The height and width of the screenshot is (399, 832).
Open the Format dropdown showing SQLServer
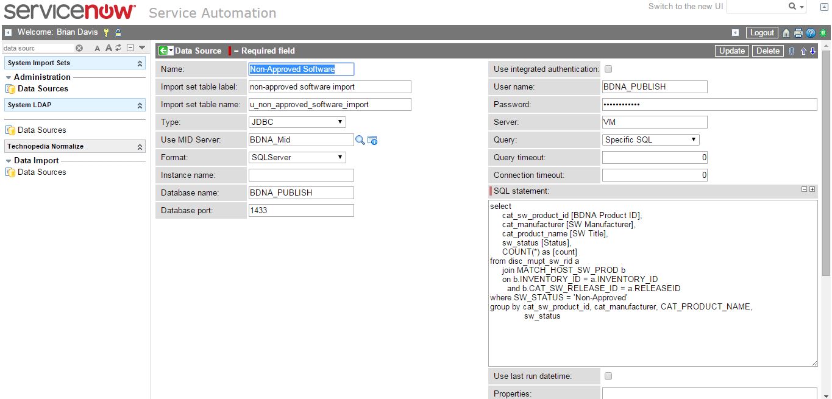click(297, 158)
